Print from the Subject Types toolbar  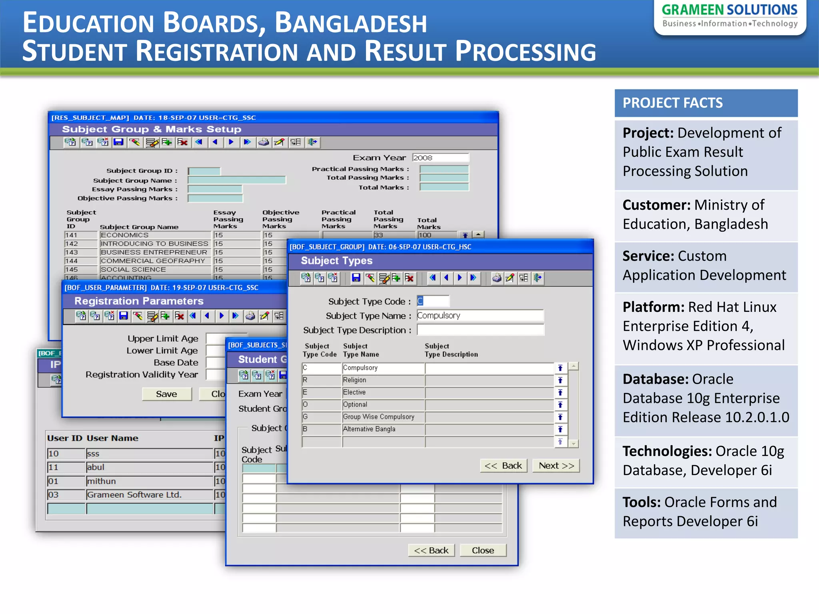coord(496,278)
